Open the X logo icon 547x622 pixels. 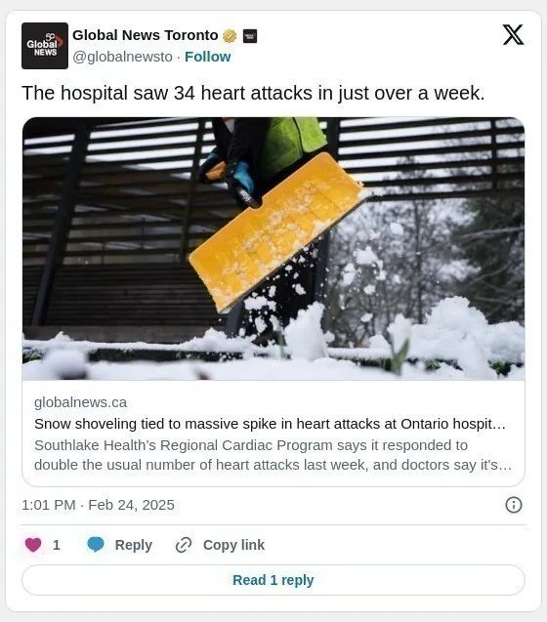tap(513, 35)
